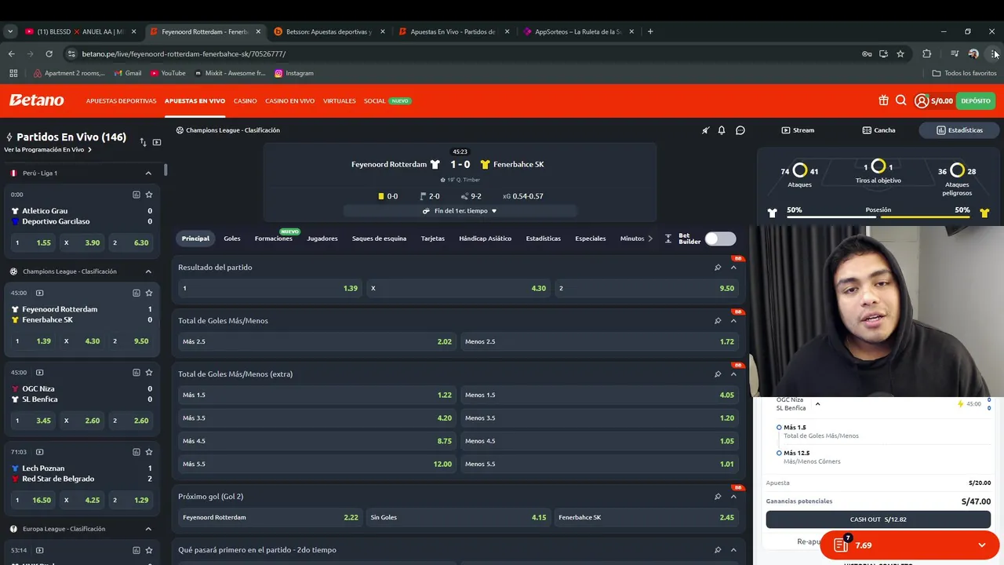Image resolution: width=1004 pixels, height=565 pixels.
Task: Close the AppSorteos browser tab
Action: tap(631, 31)
